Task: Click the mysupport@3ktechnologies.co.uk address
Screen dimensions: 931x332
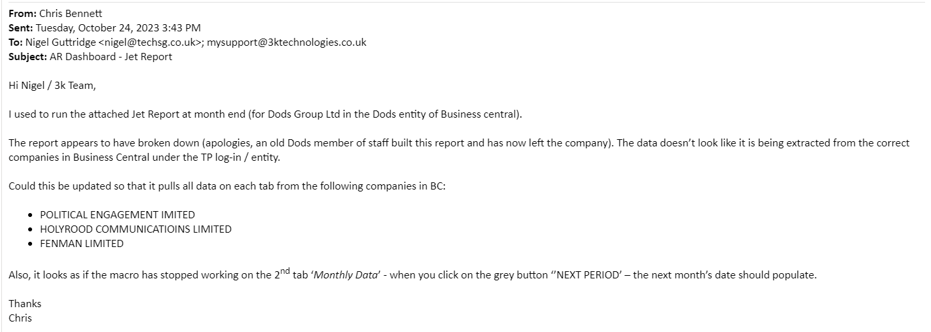Action: (287, 42)
